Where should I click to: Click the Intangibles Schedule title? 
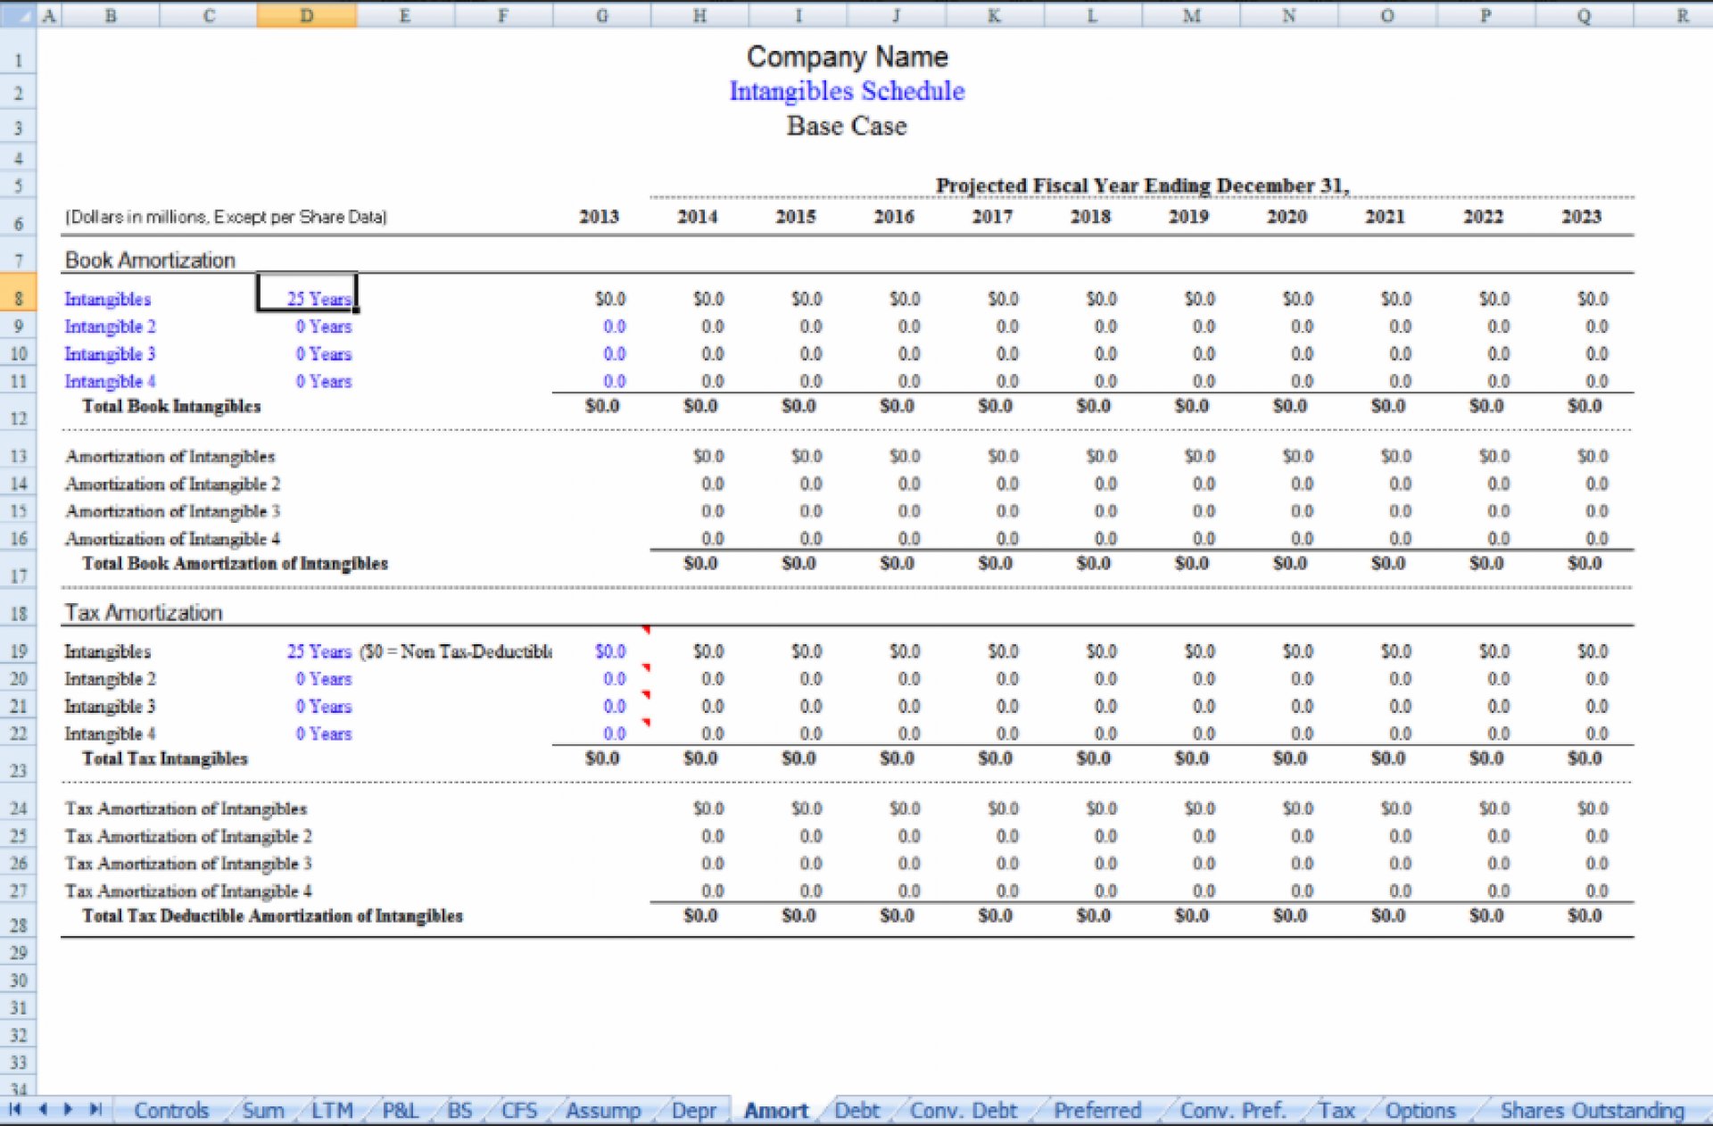[847, 91]
